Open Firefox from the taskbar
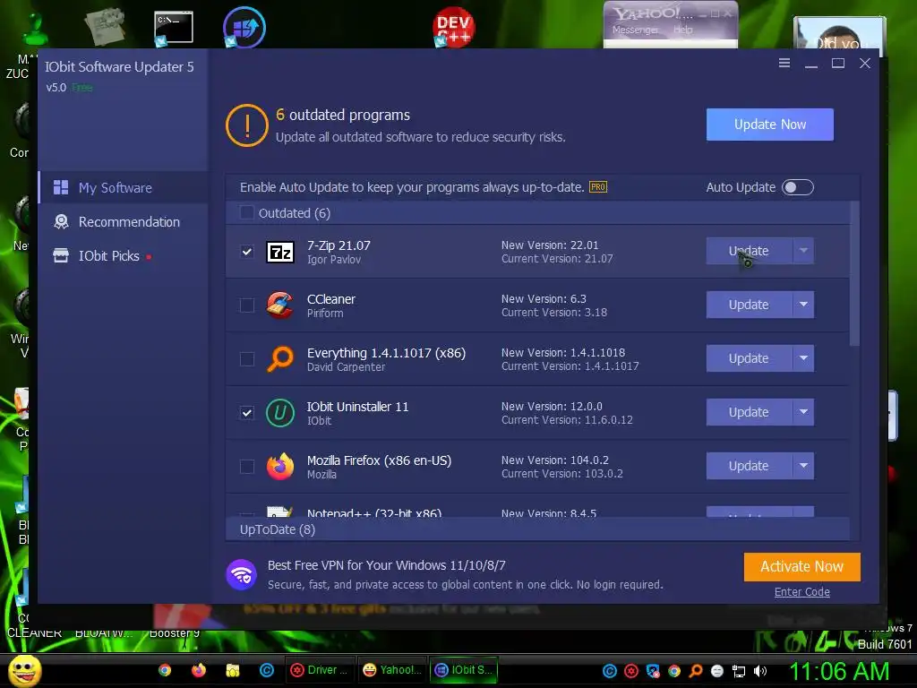 click(x=199, y=670)
